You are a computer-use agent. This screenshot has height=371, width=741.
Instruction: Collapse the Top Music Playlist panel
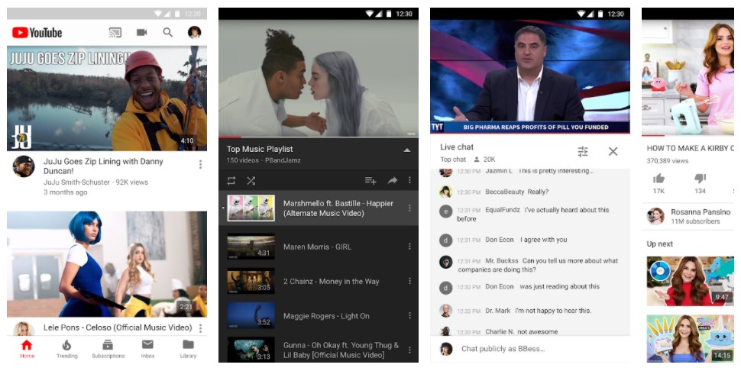point(407,150)
